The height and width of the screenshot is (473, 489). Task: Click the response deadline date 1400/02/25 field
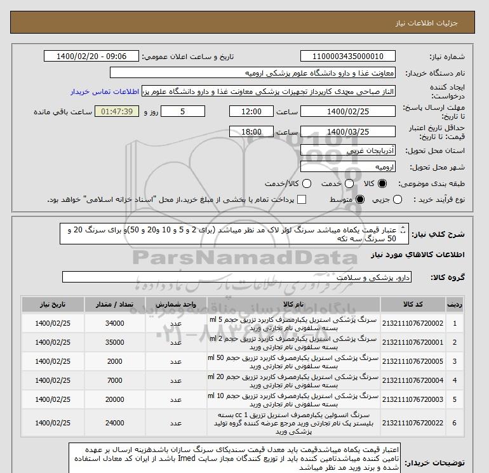[347, 112]
